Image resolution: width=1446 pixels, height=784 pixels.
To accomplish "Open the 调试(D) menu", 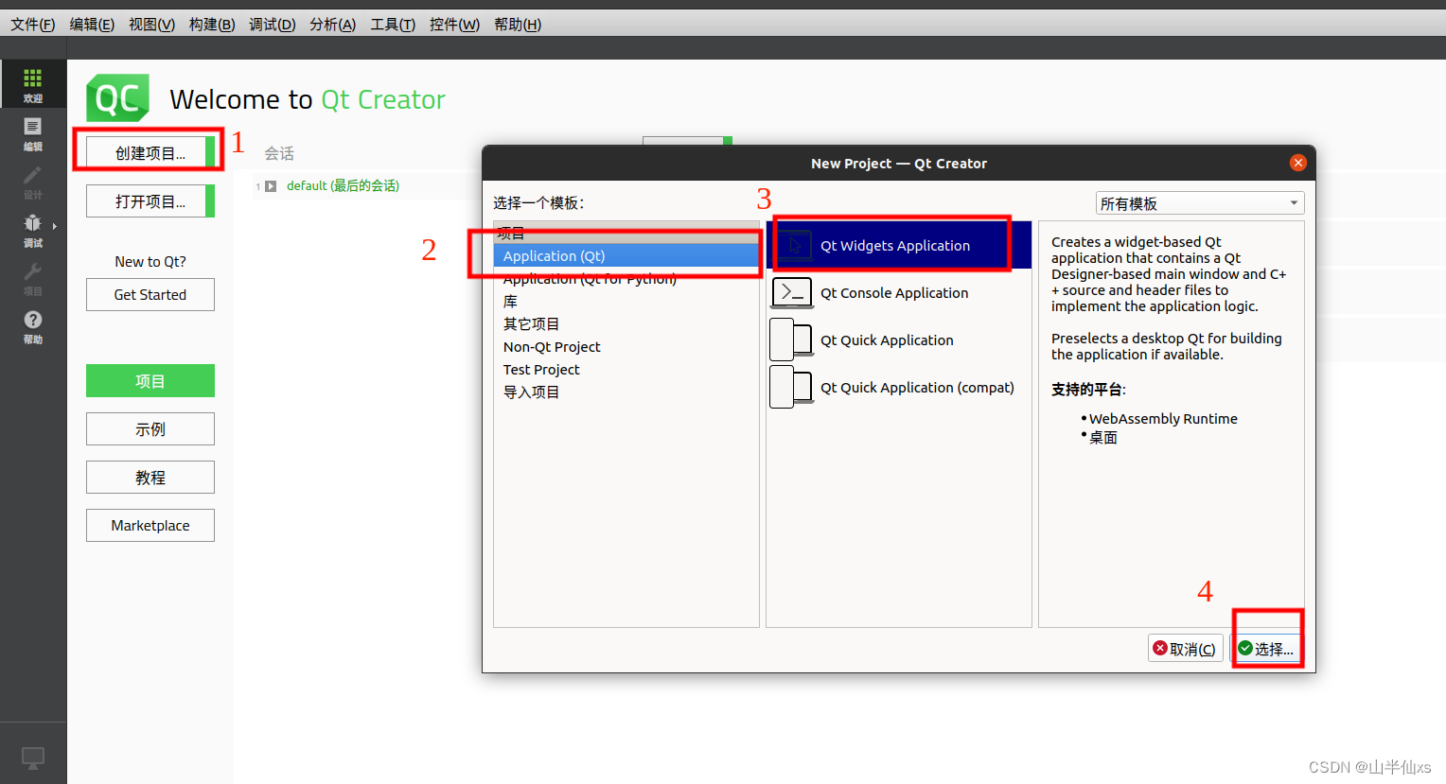I will (x=273, y=25).
